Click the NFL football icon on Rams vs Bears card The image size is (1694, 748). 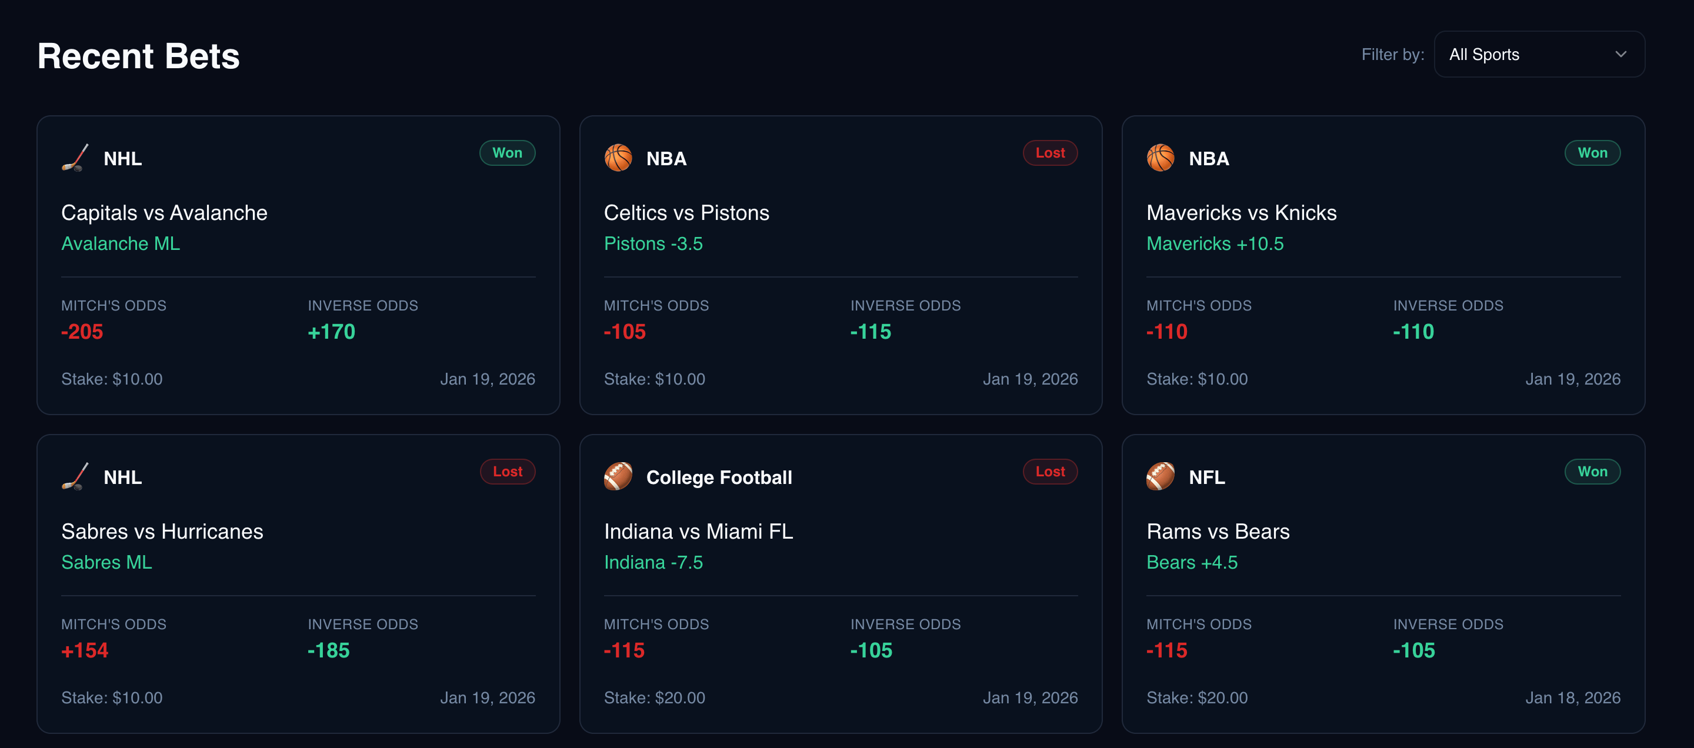pyautogui.click(x=1161, y=476)
